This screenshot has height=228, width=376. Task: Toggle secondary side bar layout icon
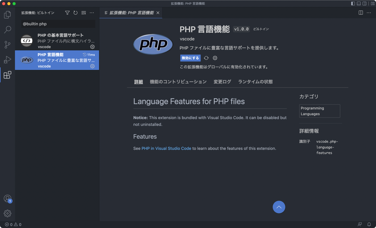click(x=365, y=4)
